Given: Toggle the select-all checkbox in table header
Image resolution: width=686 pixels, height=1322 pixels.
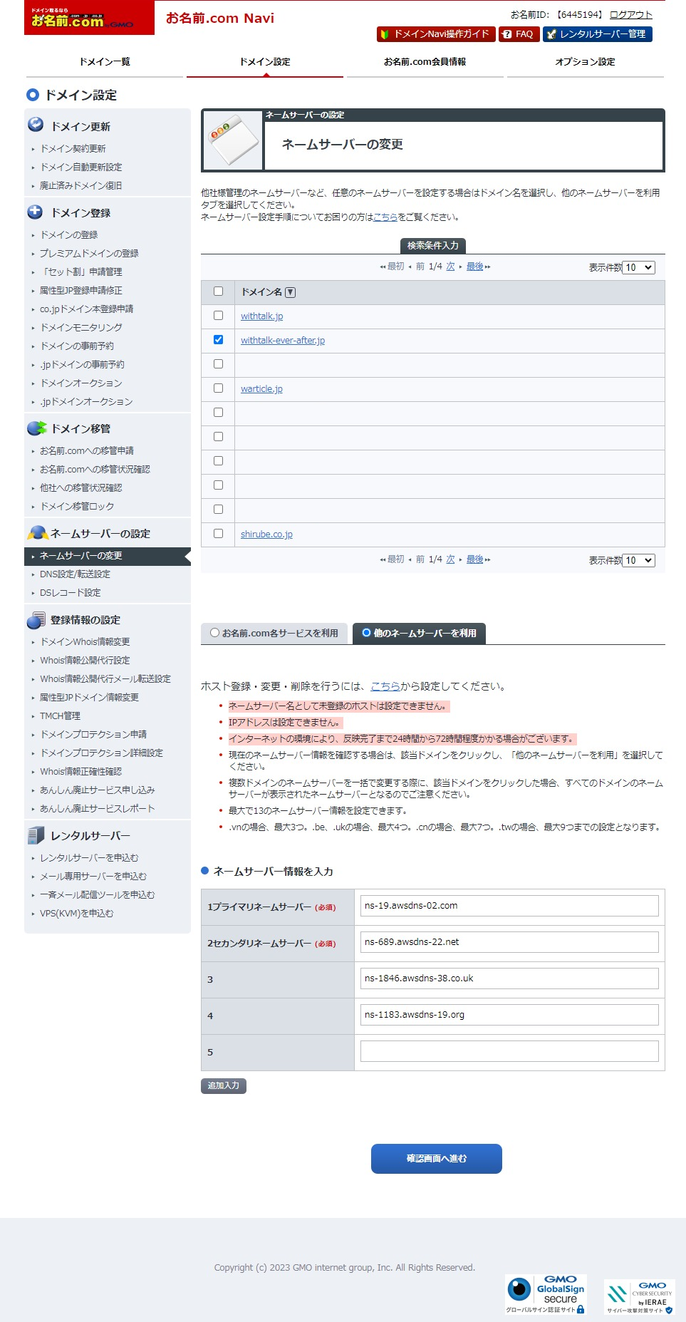Looking at the screenshot, I should point(219,291).
